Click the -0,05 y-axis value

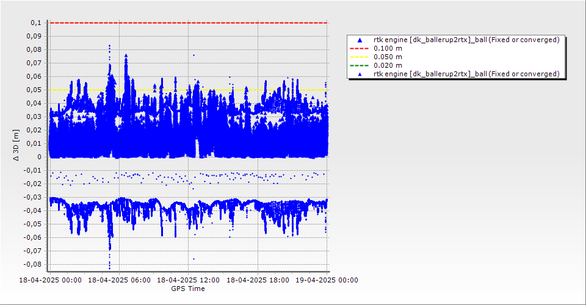(x=33, y=224)
